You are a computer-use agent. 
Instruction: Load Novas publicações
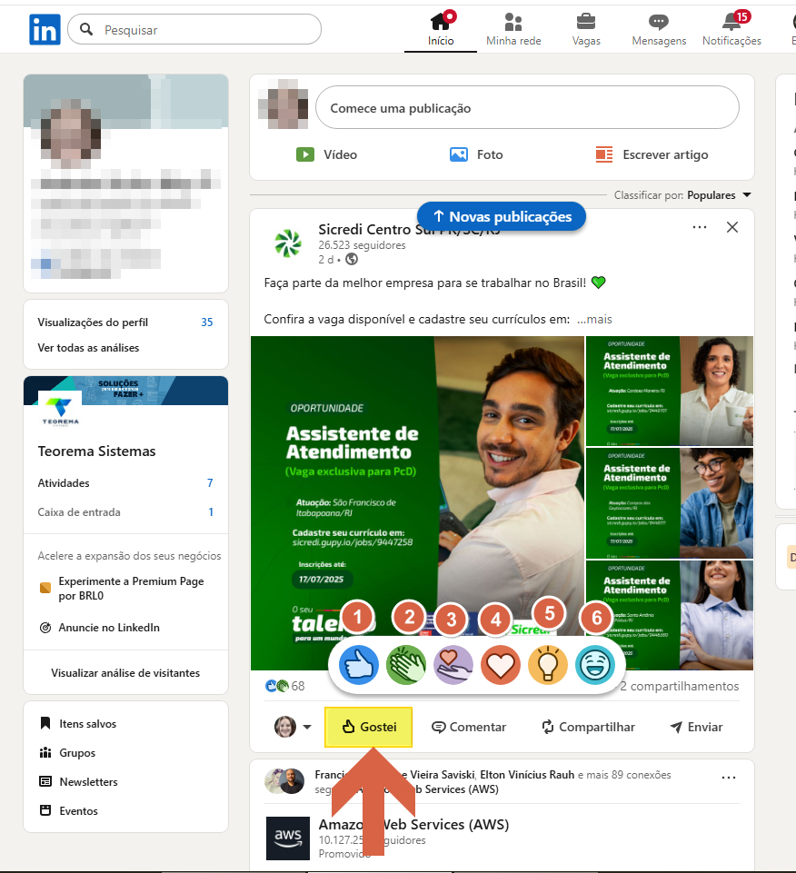[502, 216]
